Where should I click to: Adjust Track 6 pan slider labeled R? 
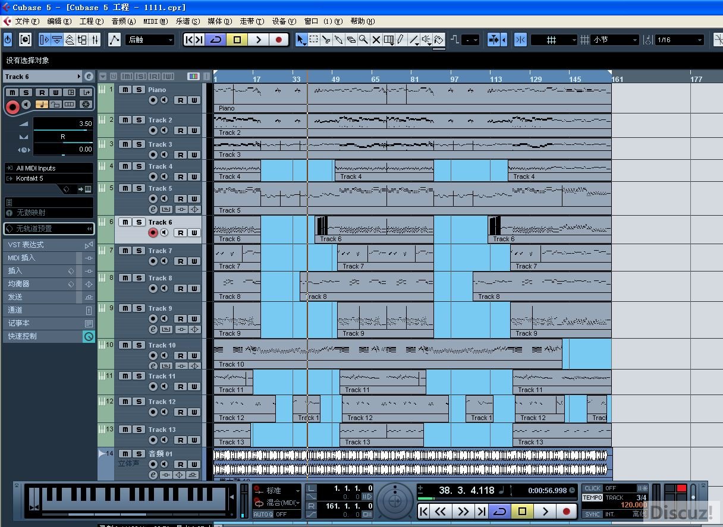point(63,137)
